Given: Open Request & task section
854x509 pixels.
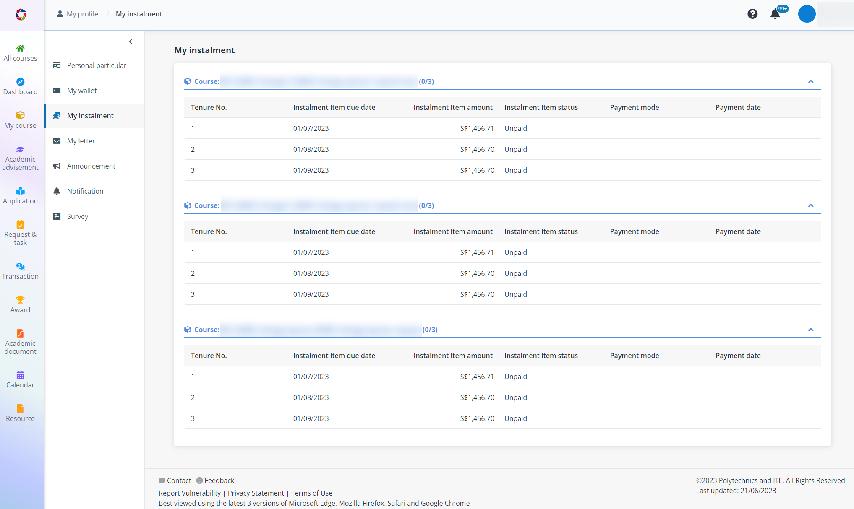Looking at the screenshot, I should (20, 233).
